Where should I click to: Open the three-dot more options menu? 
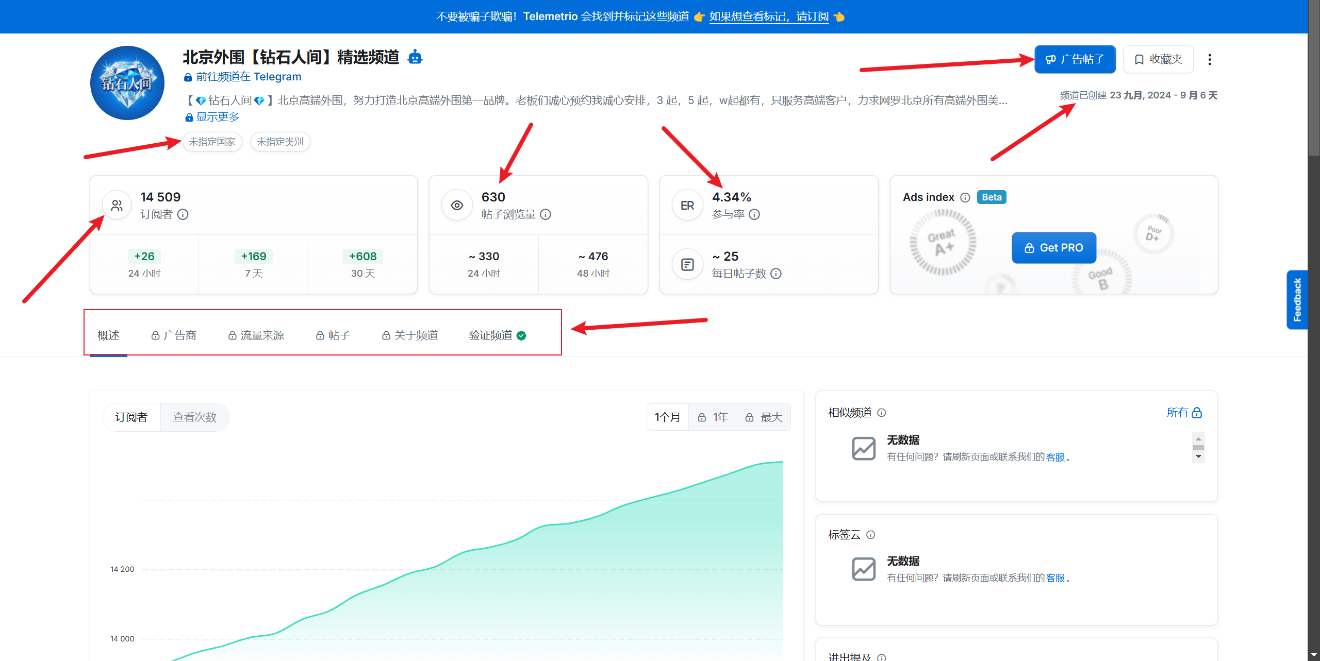click(1210, 59)
